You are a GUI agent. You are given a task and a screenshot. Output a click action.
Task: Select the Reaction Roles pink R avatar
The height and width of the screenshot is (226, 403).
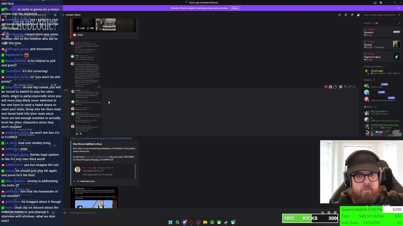tap(366, 99)
